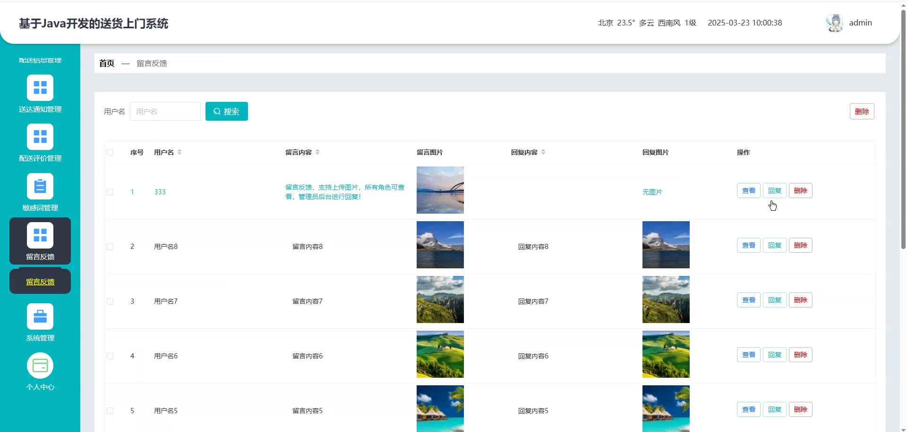Open 系统管理 briefcase icon
This screenshot has height=432, width=907.
(40, 316)
